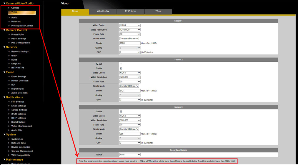Open Digital Output settings
The height and width of the screenshot is (165, 298).
coord(18,122)
